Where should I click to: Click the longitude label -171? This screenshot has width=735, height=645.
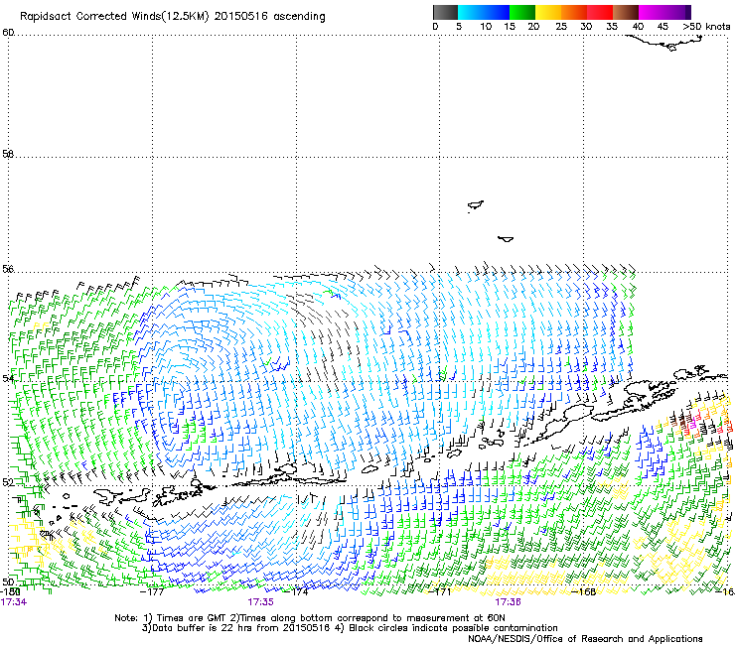[x=440, y=591]
